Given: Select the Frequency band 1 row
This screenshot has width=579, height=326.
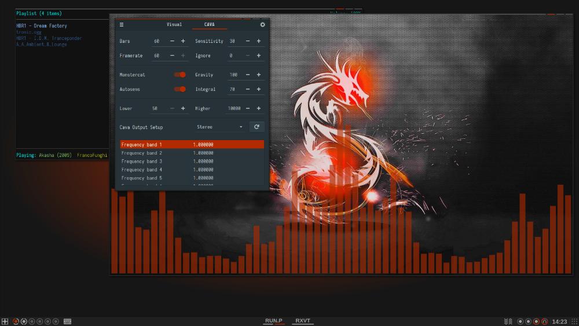Looking at the screenshot, I should [x=192, y=144].
